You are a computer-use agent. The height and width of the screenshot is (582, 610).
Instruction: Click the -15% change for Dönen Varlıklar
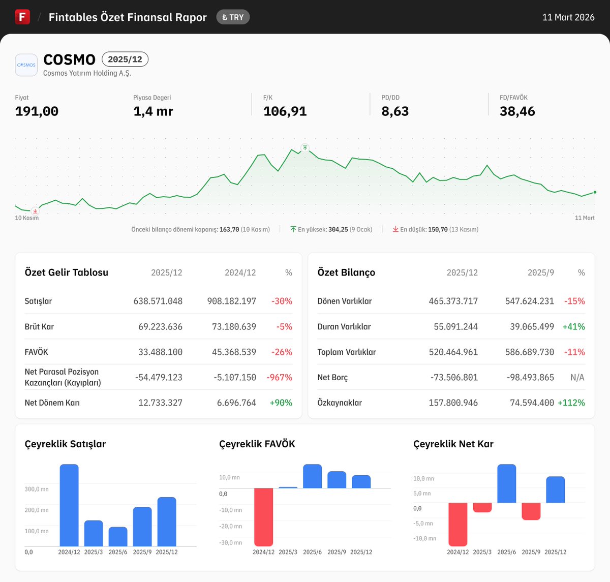click(574, 301)
